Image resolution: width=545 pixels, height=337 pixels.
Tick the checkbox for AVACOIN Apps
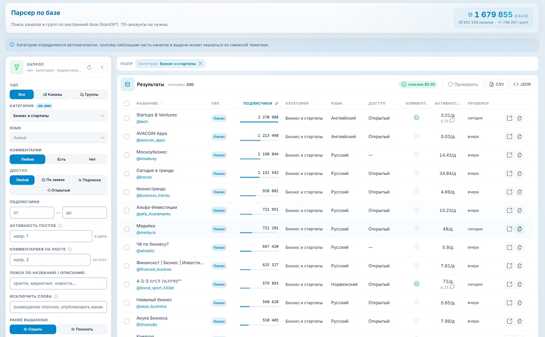[126, 137]
